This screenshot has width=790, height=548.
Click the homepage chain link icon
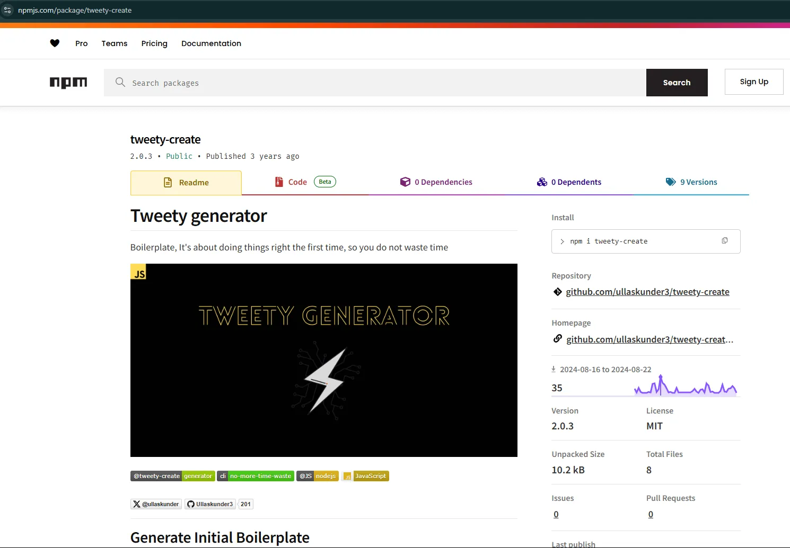tap(557, 339)
